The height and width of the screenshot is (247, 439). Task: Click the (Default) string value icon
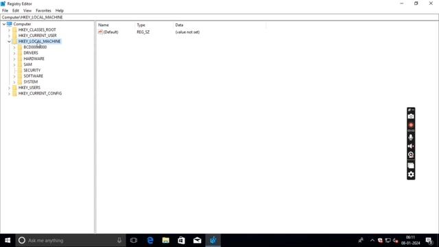[x=100, y=32]
